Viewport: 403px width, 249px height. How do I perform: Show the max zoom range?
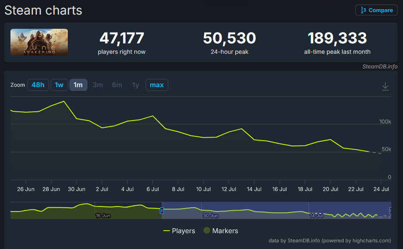(x=157, y=85)
